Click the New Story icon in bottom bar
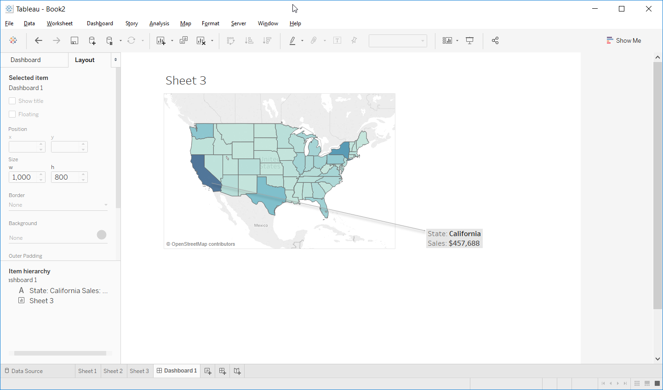 [x=237, y=371]
